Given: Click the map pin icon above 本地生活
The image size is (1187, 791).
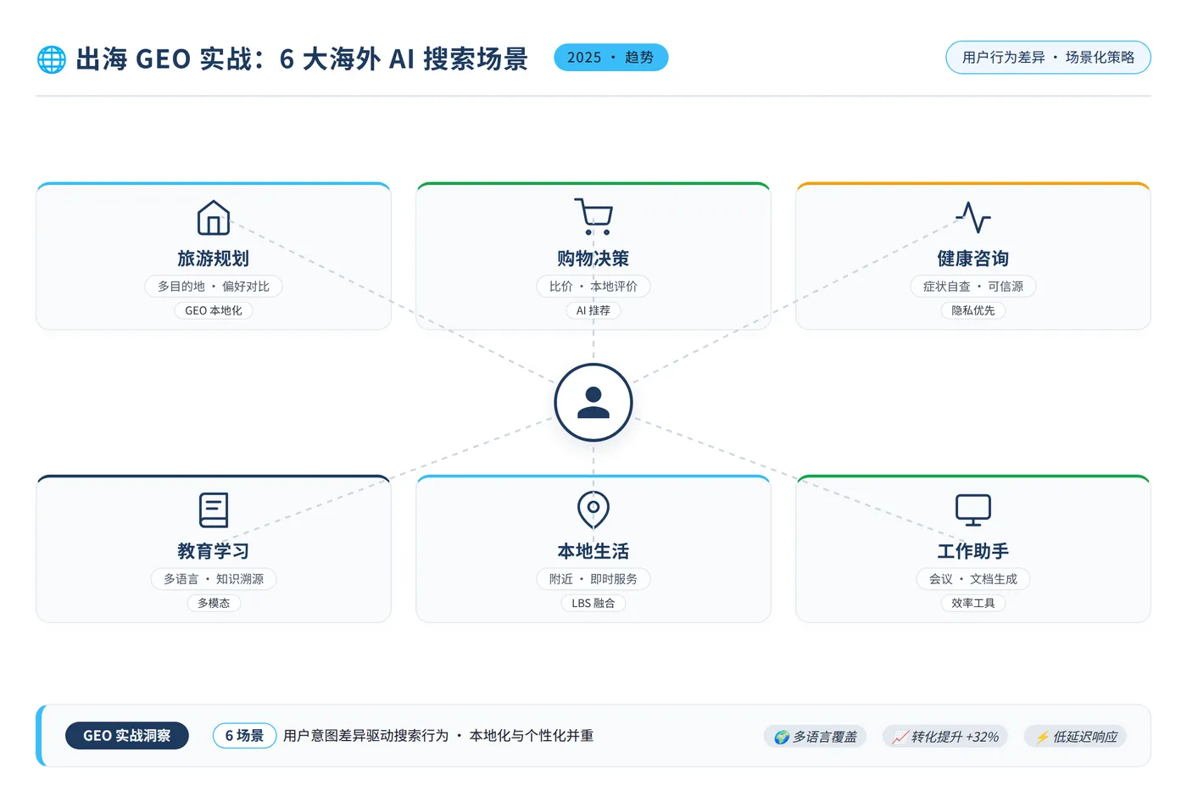Looking at the screenshot, I should point(593,510).
